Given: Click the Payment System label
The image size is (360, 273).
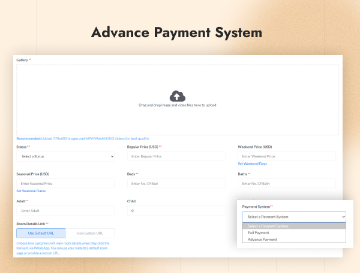Looking at the screenshot, I should click(256, 207).
